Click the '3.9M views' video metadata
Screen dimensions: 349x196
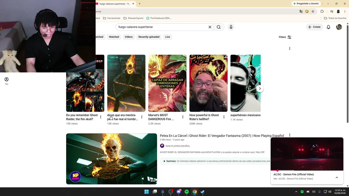(x=165, y=140)
